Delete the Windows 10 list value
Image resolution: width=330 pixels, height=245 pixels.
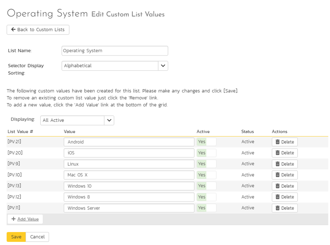285,186
